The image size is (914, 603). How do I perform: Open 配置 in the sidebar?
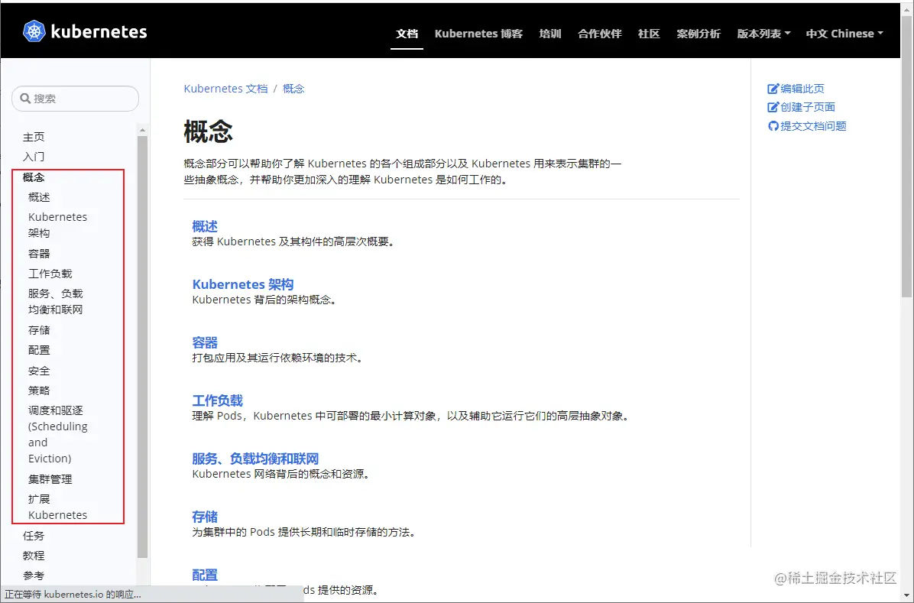(39, 350)
